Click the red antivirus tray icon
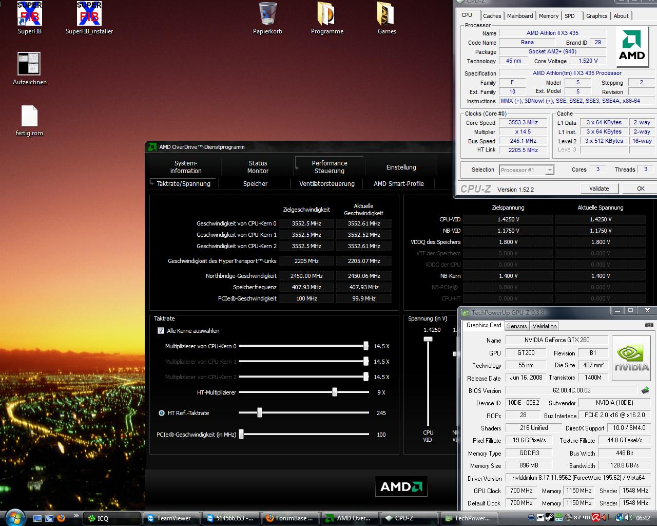Viewport: 657px width, 526px height. (x=596, y=518)
